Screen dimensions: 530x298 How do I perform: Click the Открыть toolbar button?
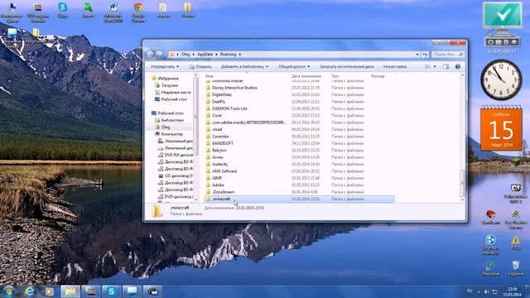200,66
